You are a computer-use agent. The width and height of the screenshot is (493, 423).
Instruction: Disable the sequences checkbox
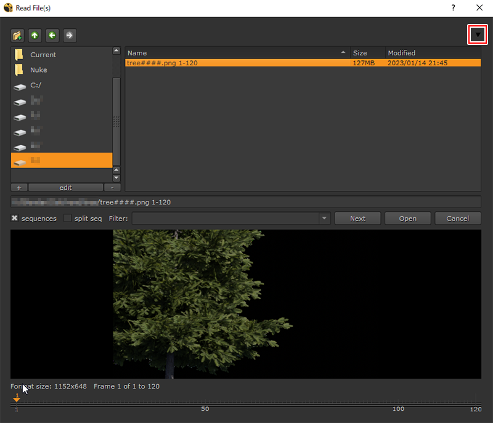click(x=15, y=219)
